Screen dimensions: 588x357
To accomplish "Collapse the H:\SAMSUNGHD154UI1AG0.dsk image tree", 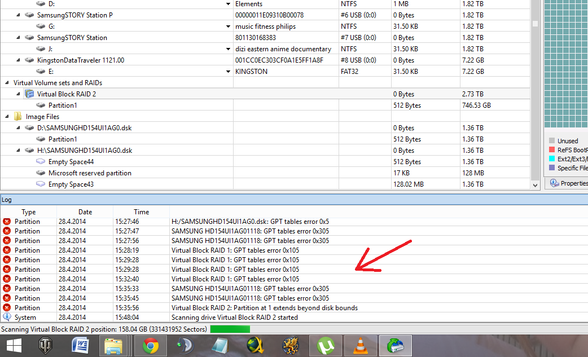I will [18, 150].
